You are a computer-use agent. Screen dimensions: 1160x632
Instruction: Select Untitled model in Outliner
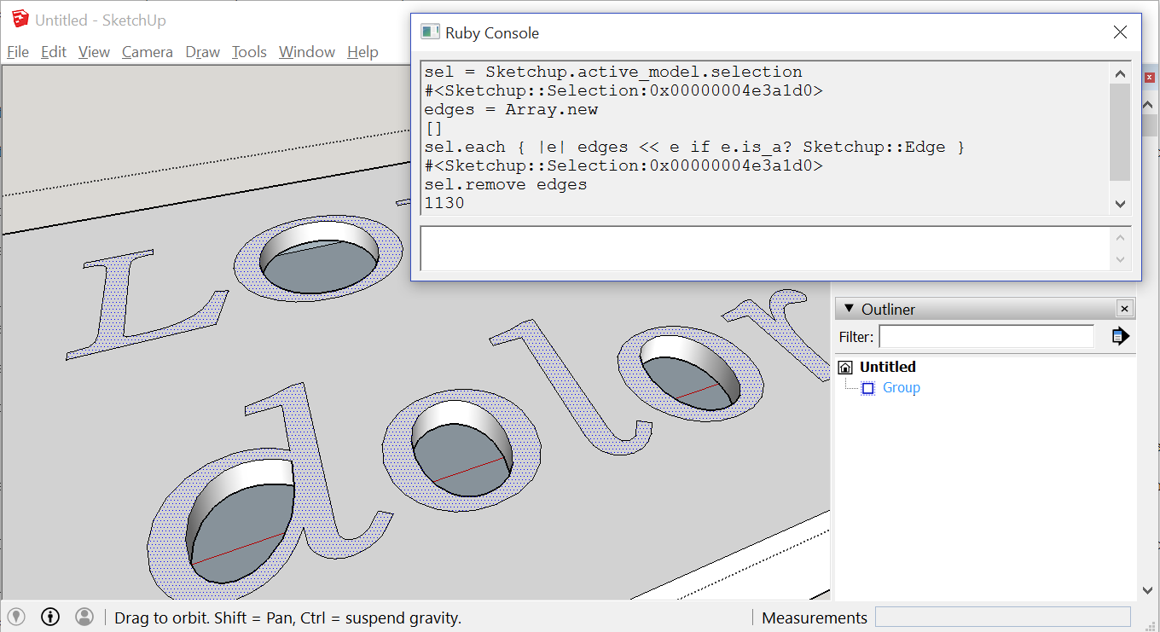click(x=888, y=367)
